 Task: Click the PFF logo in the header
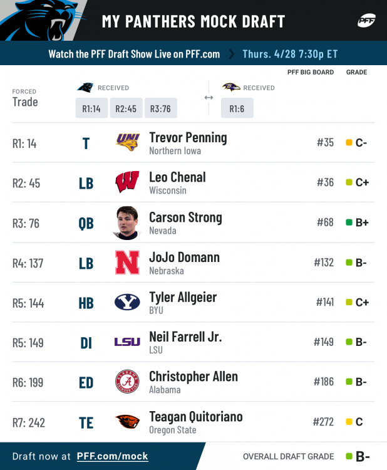point(366,21)
